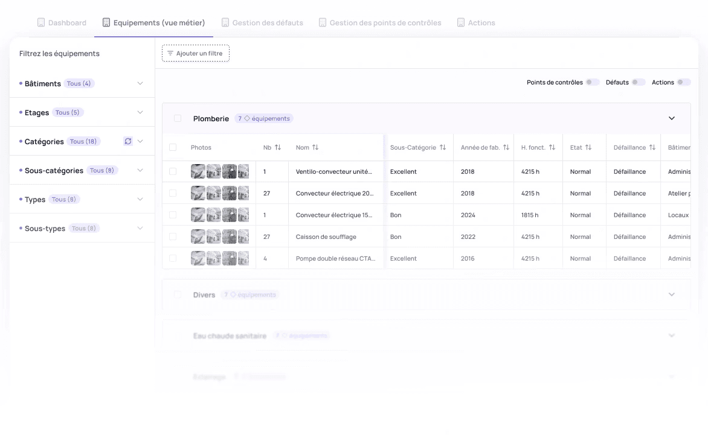Viewport: 708px width, 435px height.
Task: Select the Pompe double réseau row checkbox
Action: tap(173, 258)
